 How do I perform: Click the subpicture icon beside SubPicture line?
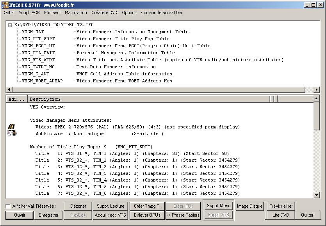point(12,133)
